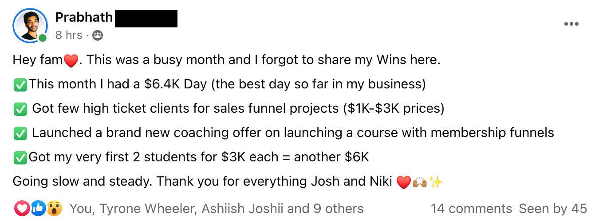
Task: Open the three-dot post options menu
Action: coord(571,24)
